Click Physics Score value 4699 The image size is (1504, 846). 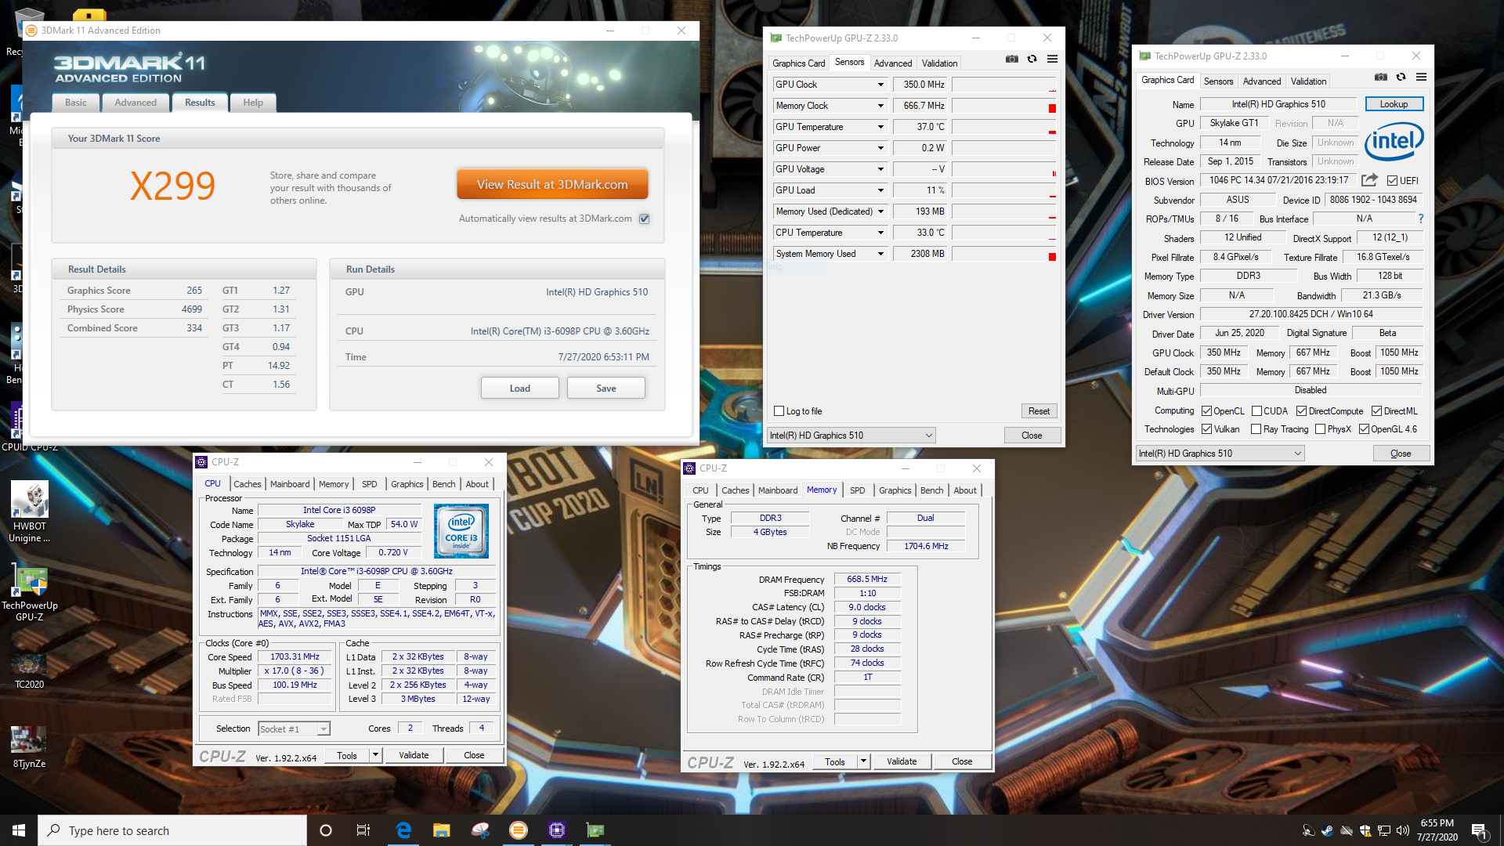point(192,309)
